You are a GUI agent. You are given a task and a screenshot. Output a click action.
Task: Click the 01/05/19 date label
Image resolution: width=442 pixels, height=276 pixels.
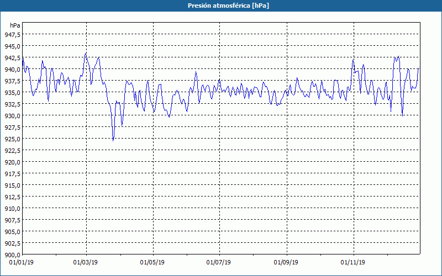point(152,263)
